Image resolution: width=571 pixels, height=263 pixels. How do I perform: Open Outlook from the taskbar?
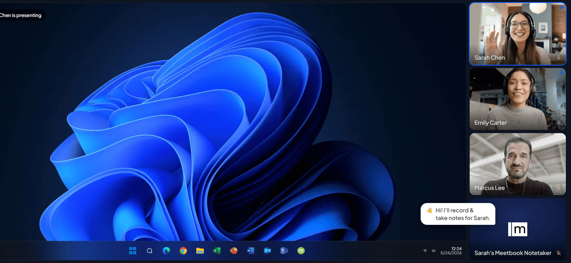point(267,251)
